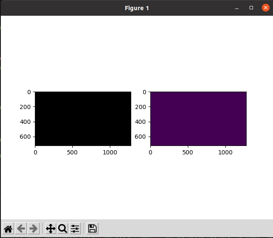The image size is (273, 238).
Task: Click the 500 x-axis label of the left plot
Action: (72, 152)
